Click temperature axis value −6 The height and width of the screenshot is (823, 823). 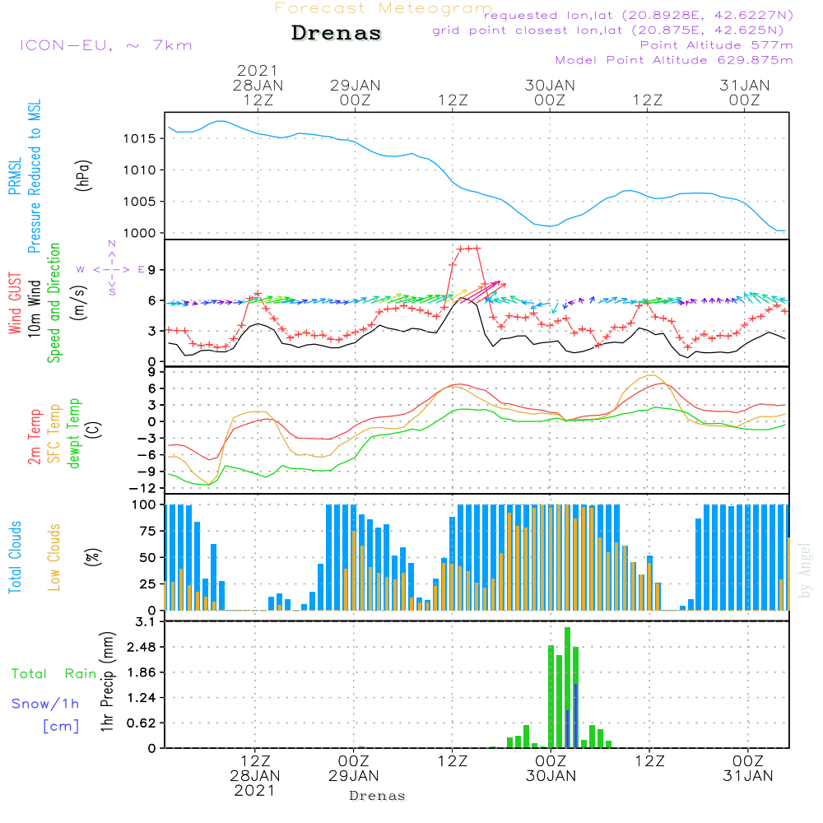(146, 455)
